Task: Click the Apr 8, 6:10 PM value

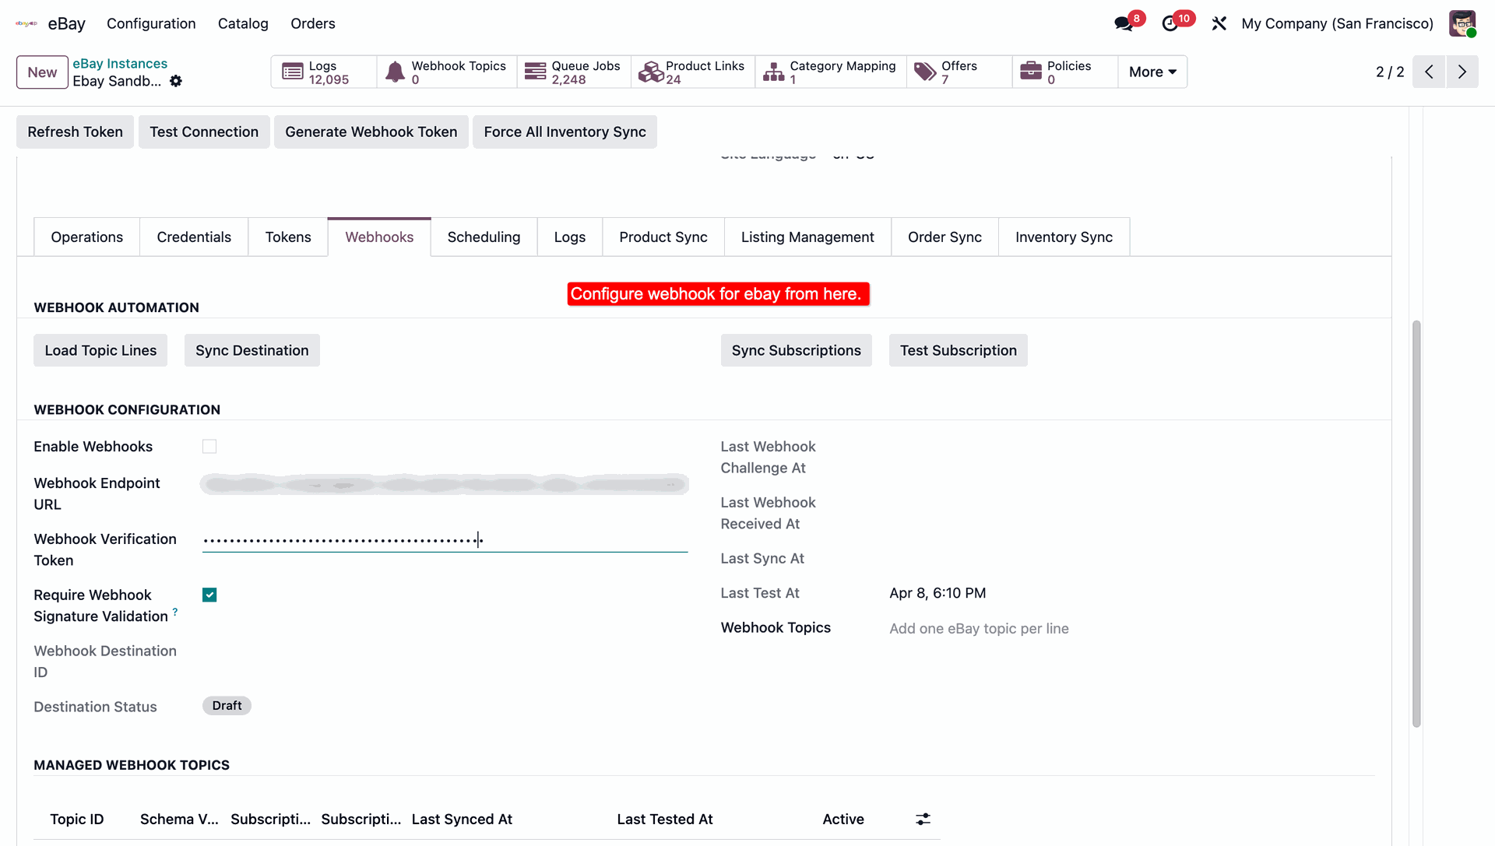Action: click(937, 592)
